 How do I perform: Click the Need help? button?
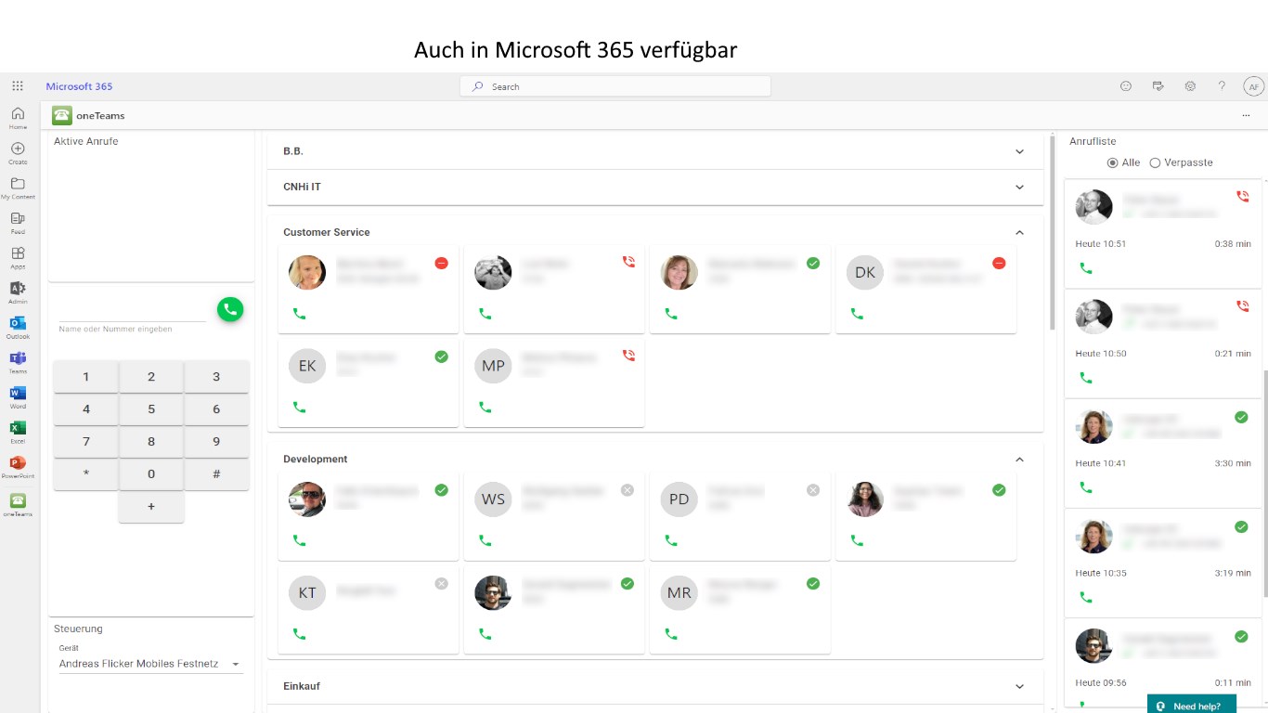pyautogui.click(x=1191, y=706)
